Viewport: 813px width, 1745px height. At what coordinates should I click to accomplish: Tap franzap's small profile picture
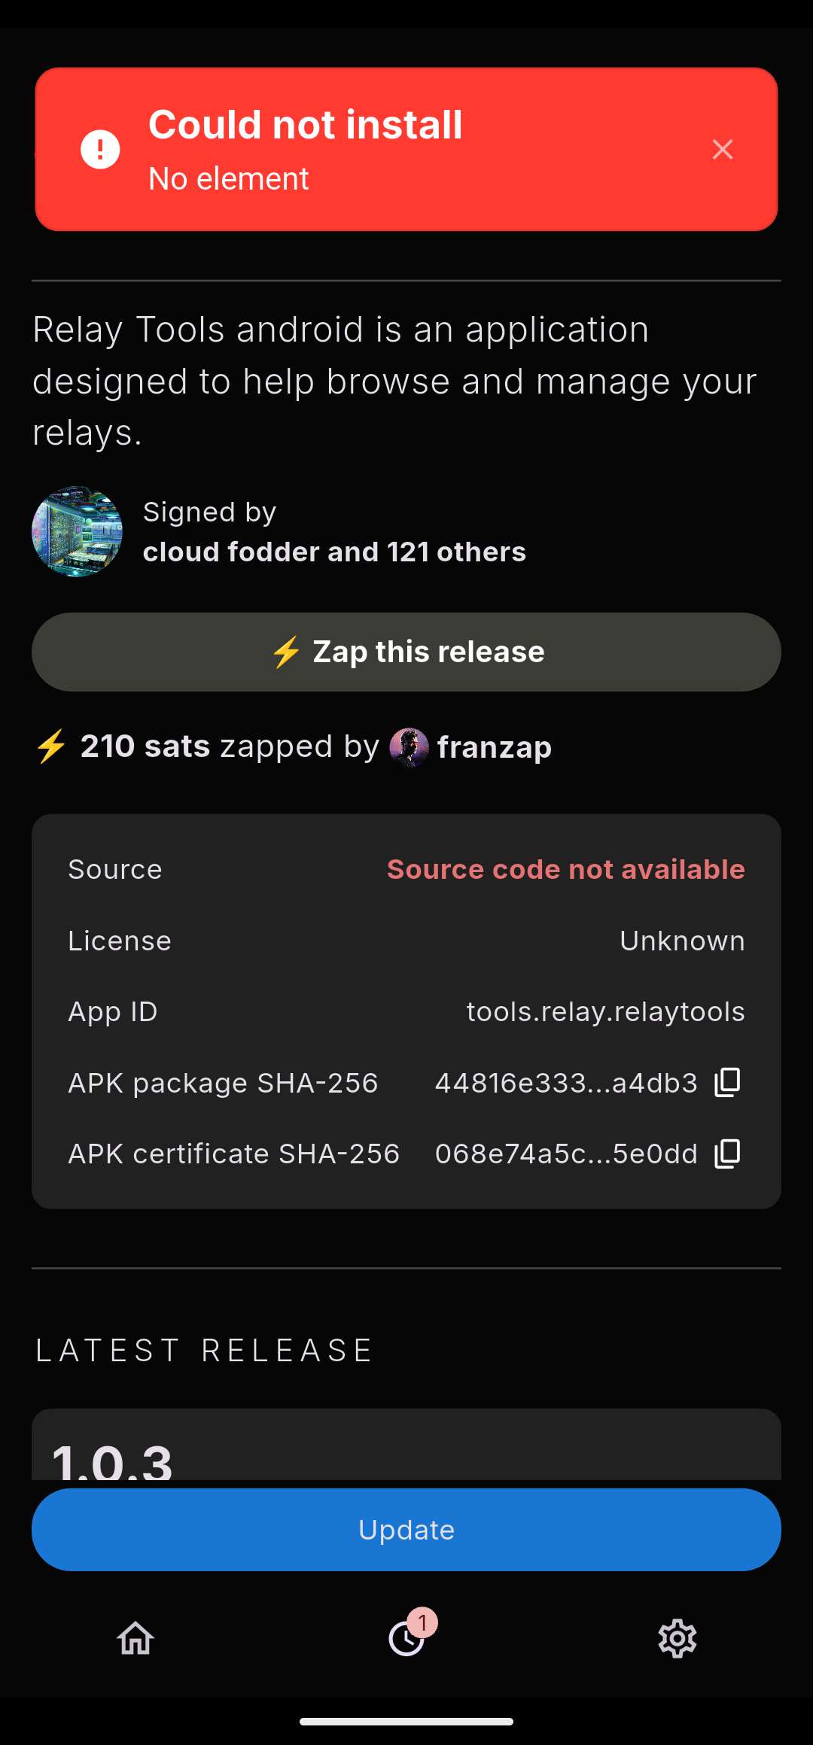coord(409,747)
